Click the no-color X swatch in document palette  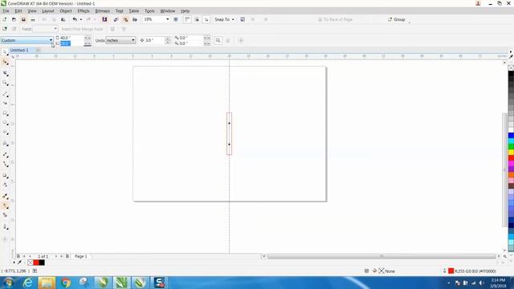point(31,263)
